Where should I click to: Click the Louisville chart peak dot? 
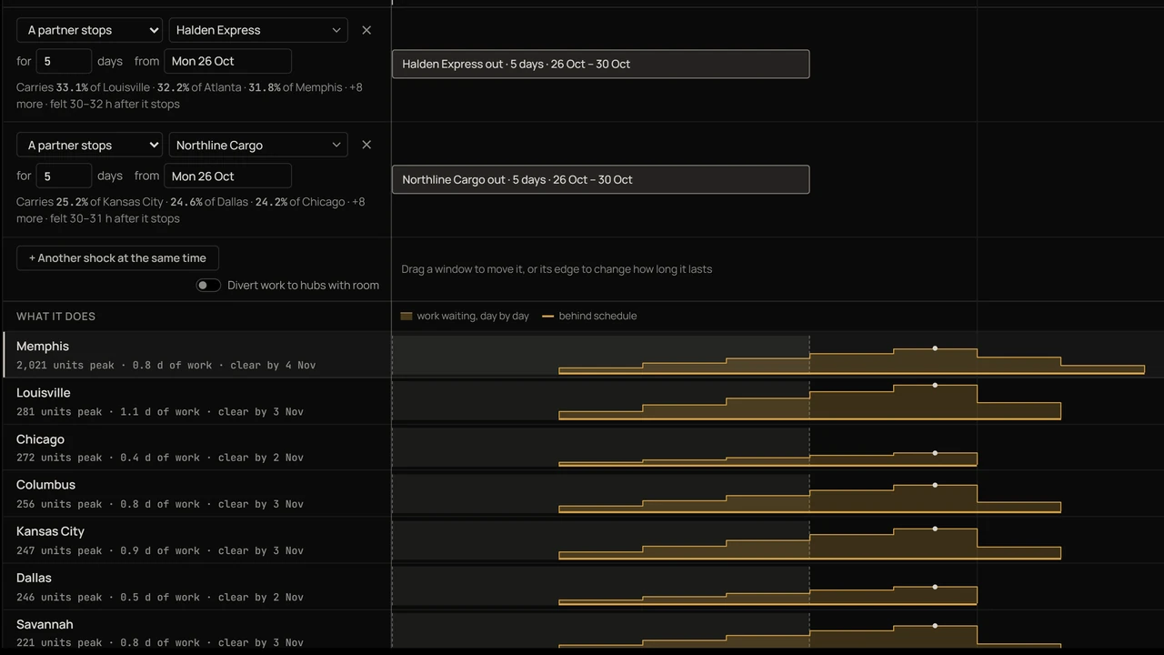click(x=935, y=386)
